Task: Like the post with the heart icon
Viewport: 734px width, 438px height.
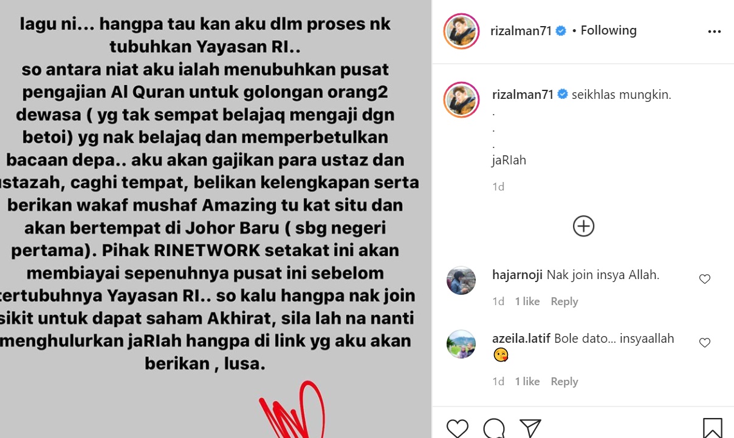Action: [x=457, y=428]
